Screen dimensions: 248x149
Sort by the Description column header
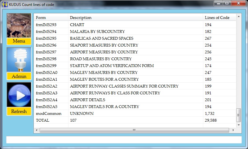[x=135, y=18]
